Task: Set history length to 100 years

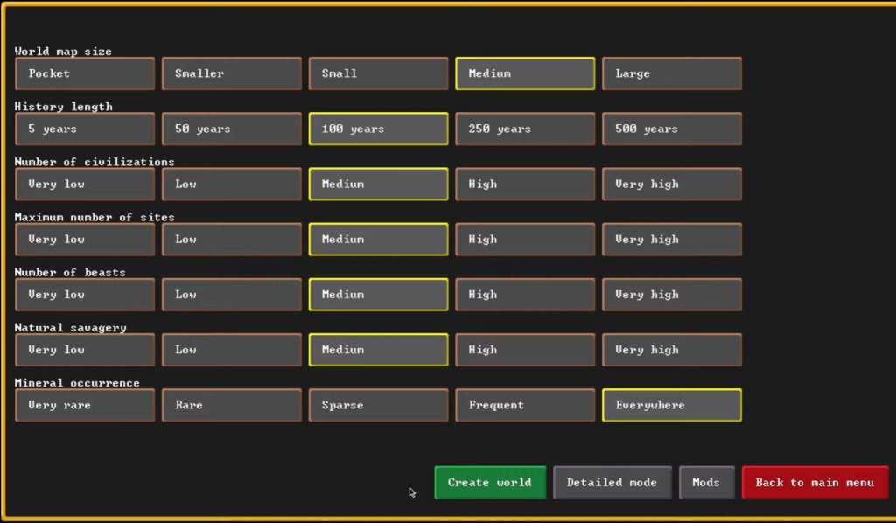Action: [378, 129]
